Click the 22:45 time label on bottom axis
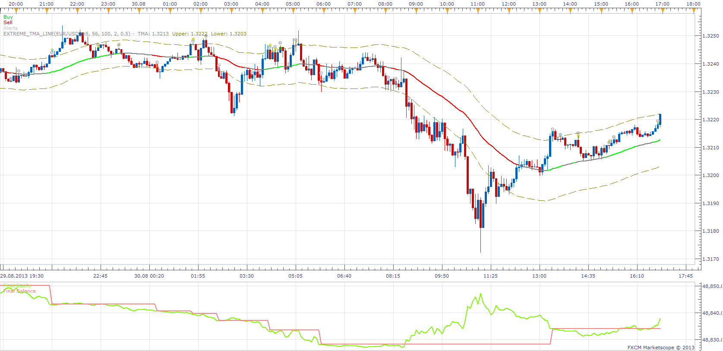This screenshot has width=723, height=351. [x=100, y=276]
